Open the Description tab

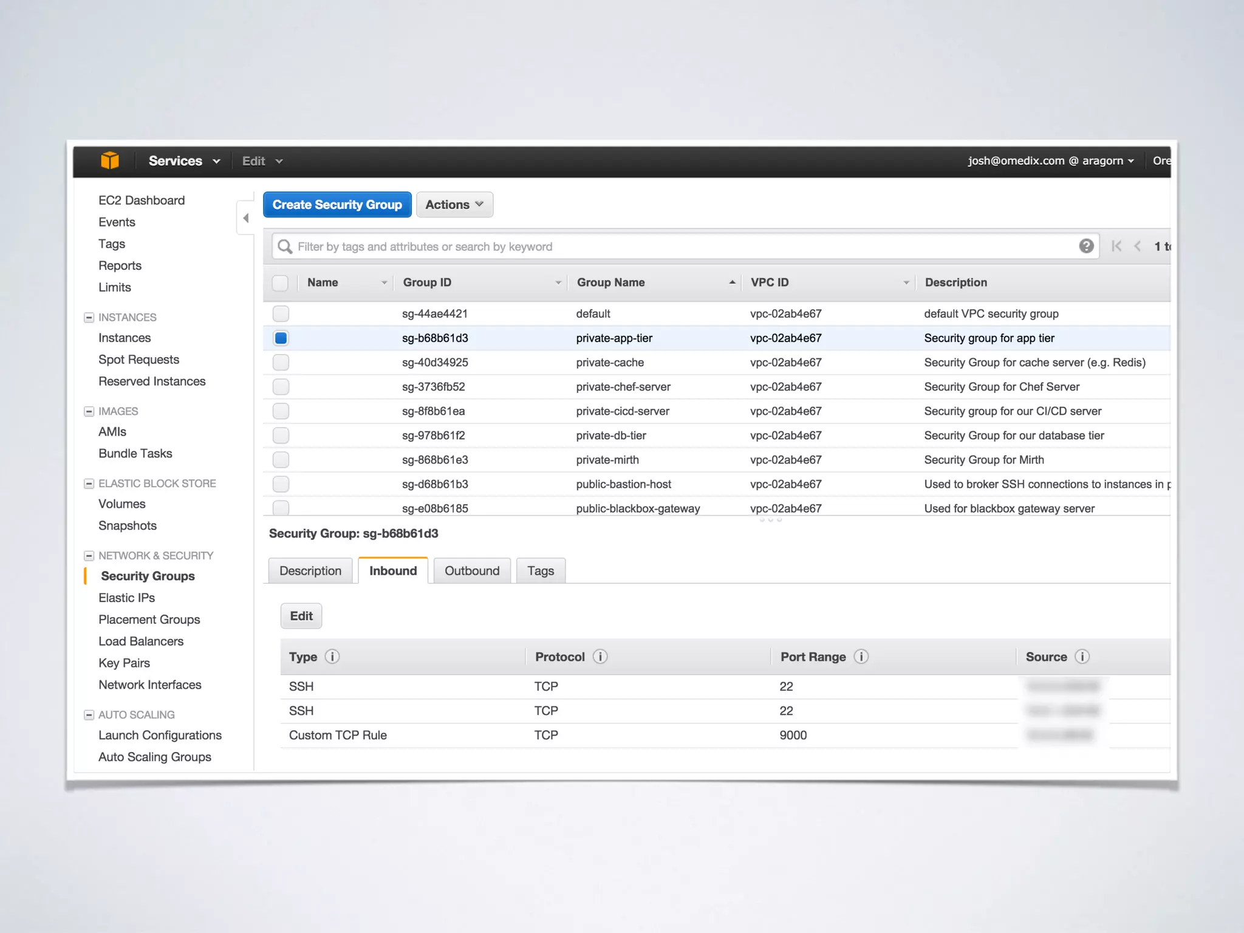click(x=310, y=571)
